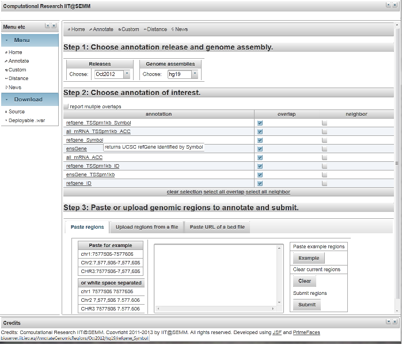Open the refgene_ID annotation link

(79, 183)
